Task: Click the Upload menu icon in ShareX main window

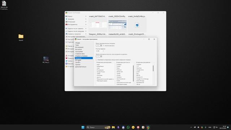Action: 66,19
